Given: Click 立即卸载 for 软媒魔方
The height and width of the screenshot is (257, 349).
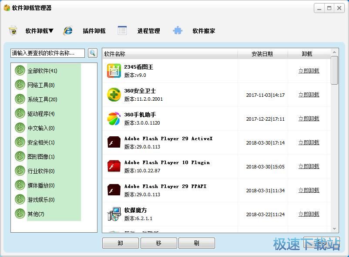Looking at the screenshot, I should (309, 214).
